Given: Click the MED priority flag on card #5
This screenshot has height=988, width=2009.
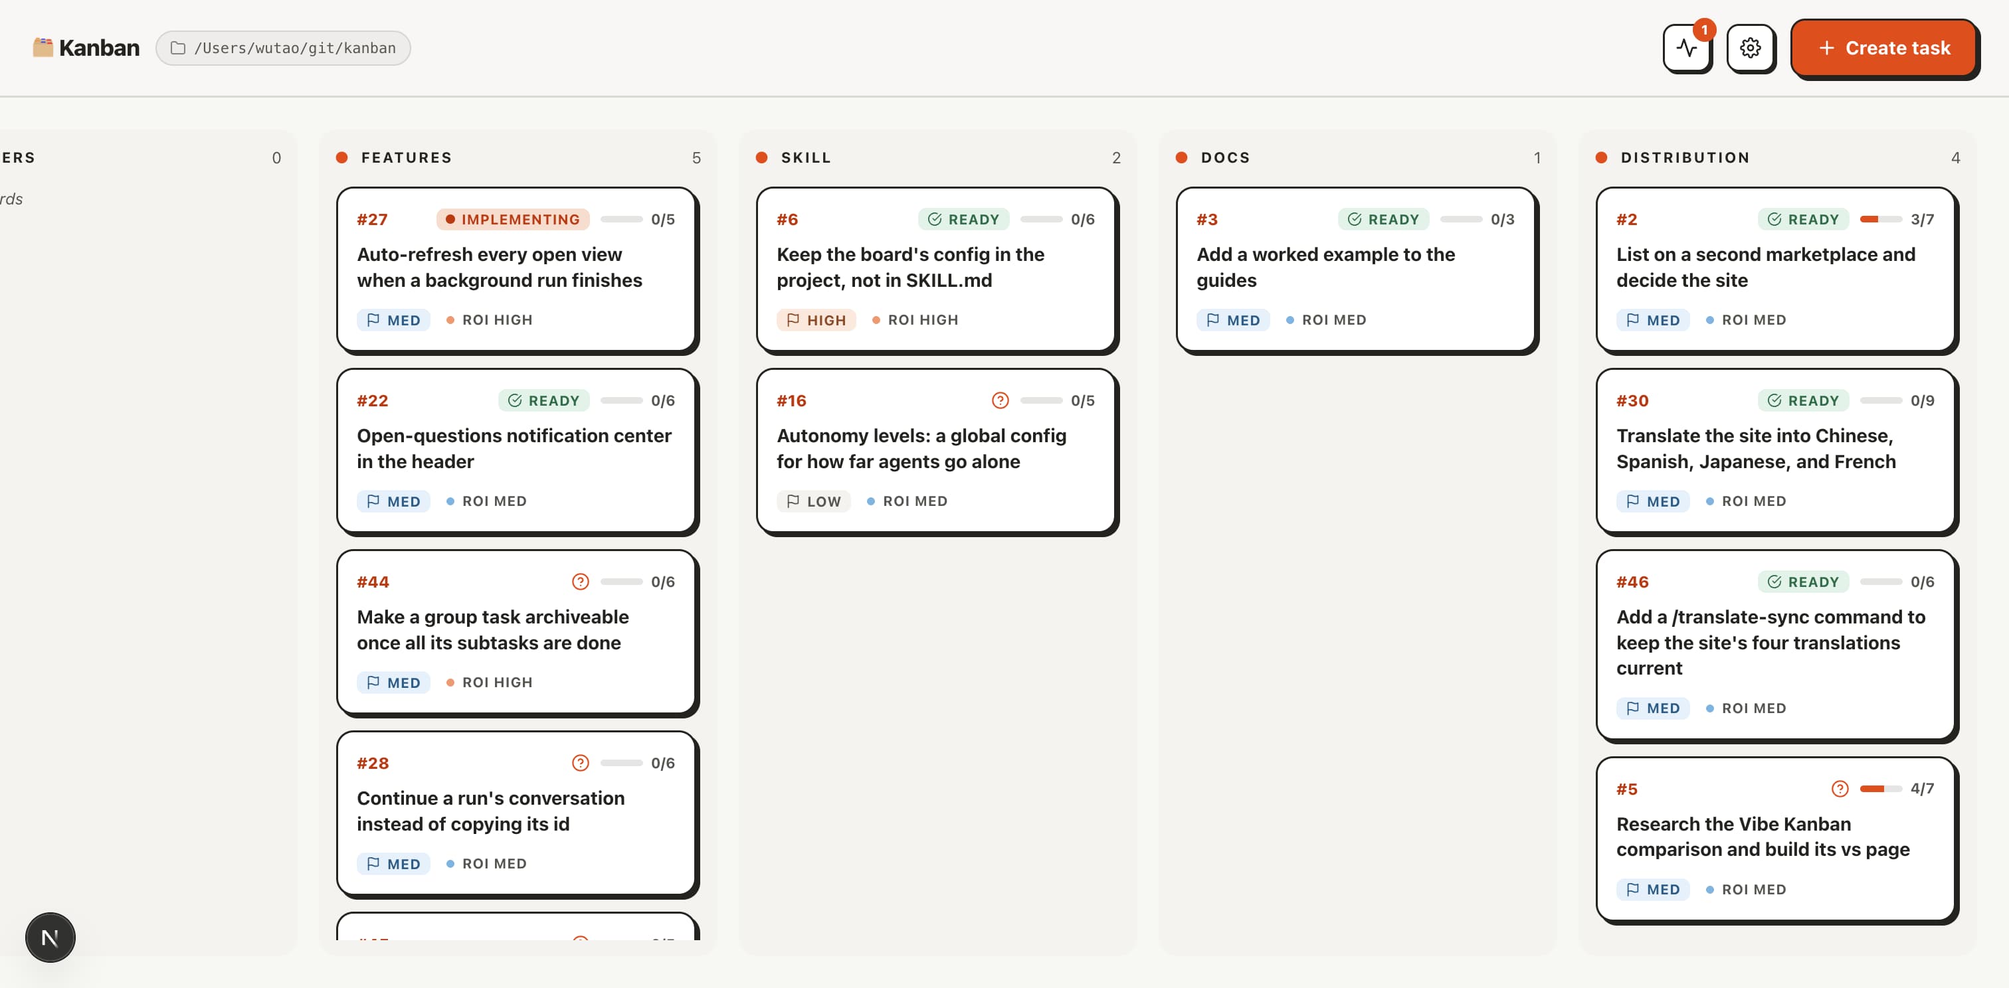Looking at the screenshot, I should (1653, 890).
